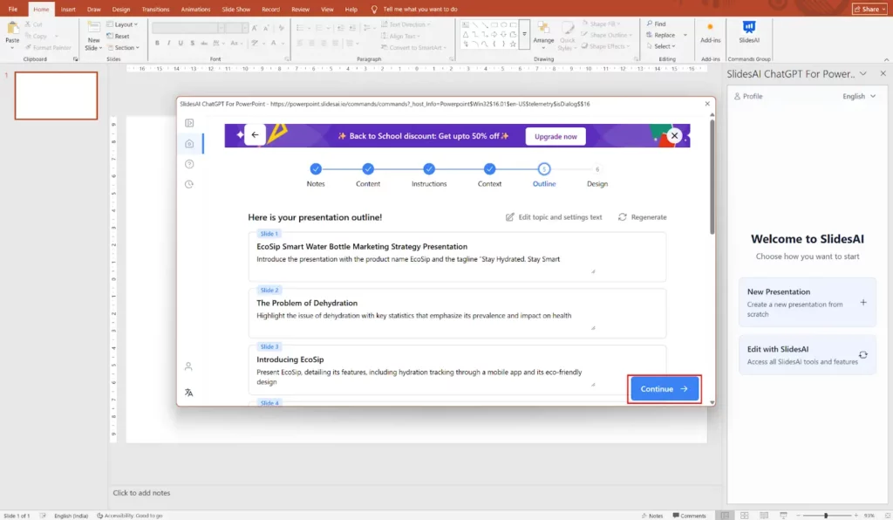Expand the Share dropdown button
The image size is (893, 520).
coord(869,9)
